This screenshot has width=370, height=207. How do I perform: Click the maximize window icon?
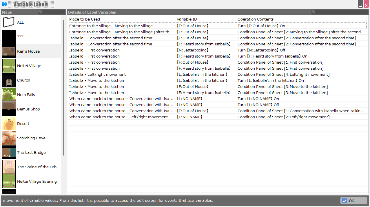tap(360, 5)
